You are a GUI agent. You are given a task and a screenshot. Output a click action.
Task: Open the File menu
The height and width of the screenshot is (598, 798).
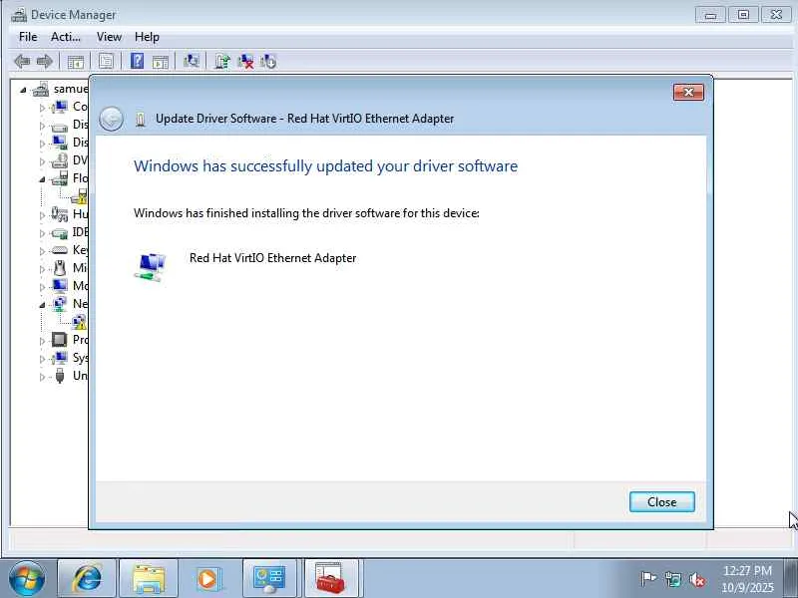pos(28,37)
